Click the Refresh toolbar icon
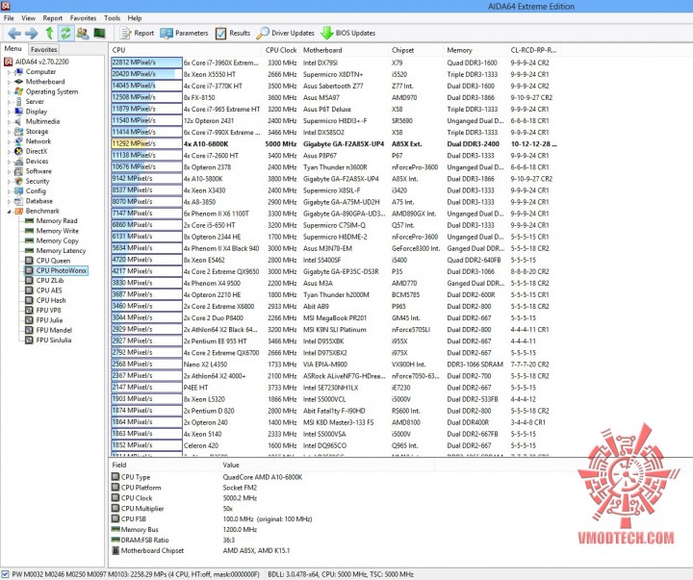The image size is (693, 580). coord(65,33)
